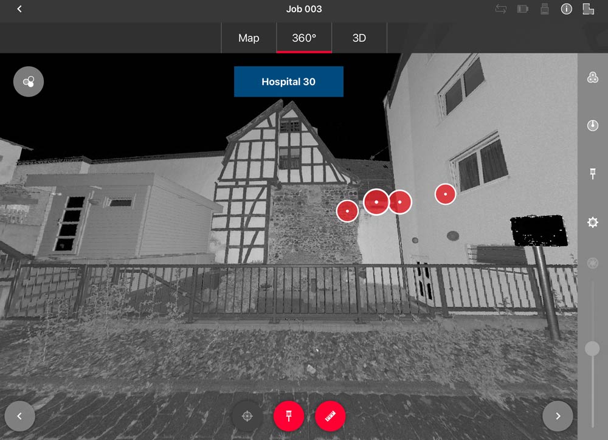Select the largest red marker
This screenshot has width=608, height=440.
[376, 202]
